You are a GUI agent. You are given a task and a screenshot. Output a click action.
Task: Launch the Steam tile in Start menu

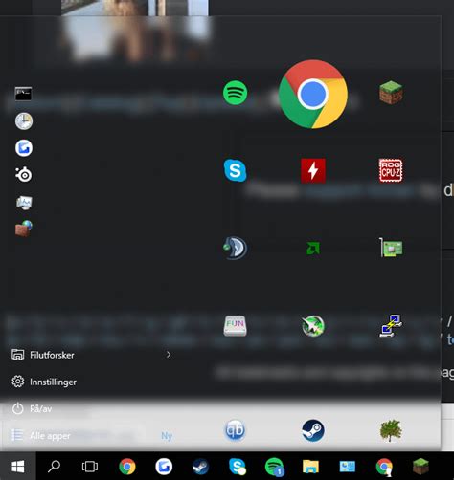[x=313, y=430]
